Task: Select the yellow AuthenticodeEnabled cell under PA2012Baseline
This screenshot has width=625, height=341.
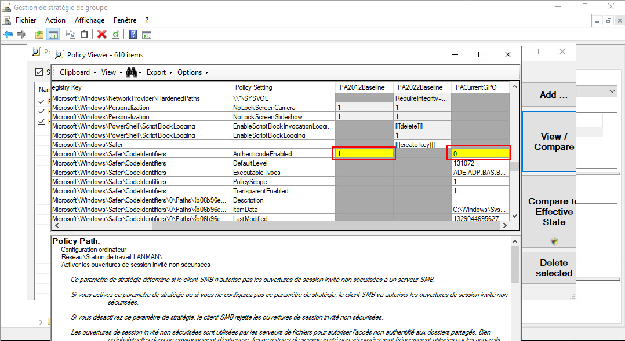Action: [x=364, y=154]
